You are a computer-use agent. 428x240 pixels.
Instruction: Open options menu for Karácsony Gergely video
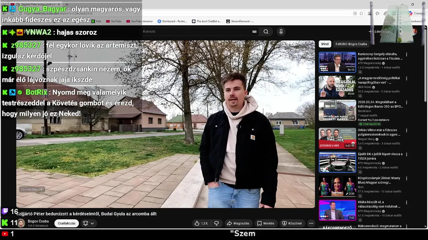[407, 54]
